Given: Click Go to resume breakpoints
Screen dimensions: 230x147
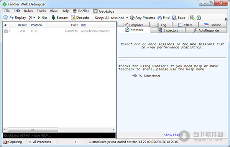Looking at the screenshot, I should point(42,18).
